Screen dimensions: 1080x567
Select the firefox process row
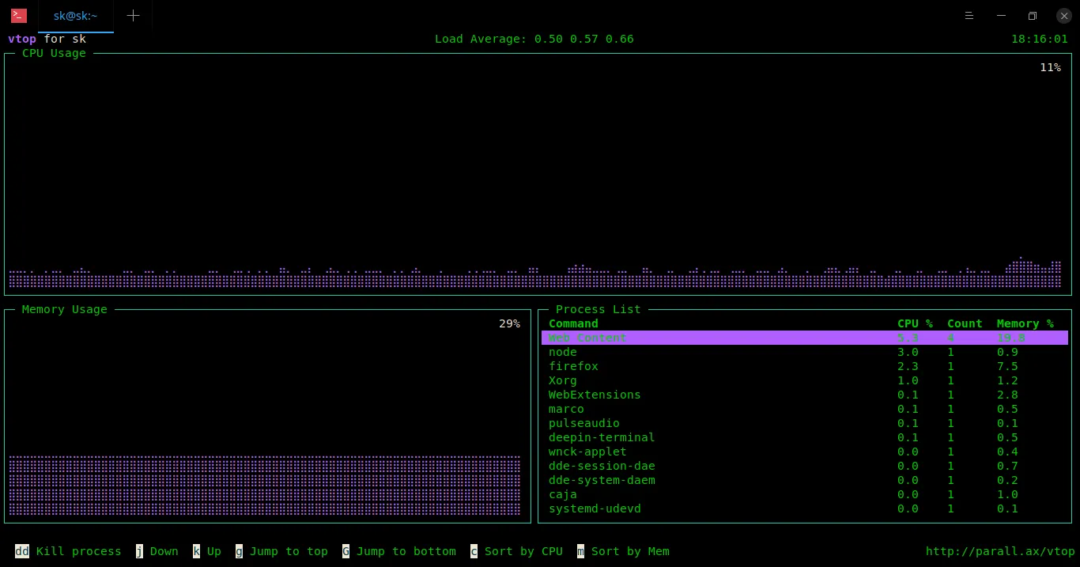point(573,366)
